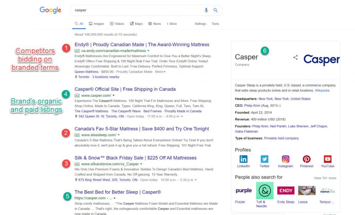The width and height of the screenshot is (355, 215).
Task: Open the Casper Official Site ad title
Action: [125, 89]
